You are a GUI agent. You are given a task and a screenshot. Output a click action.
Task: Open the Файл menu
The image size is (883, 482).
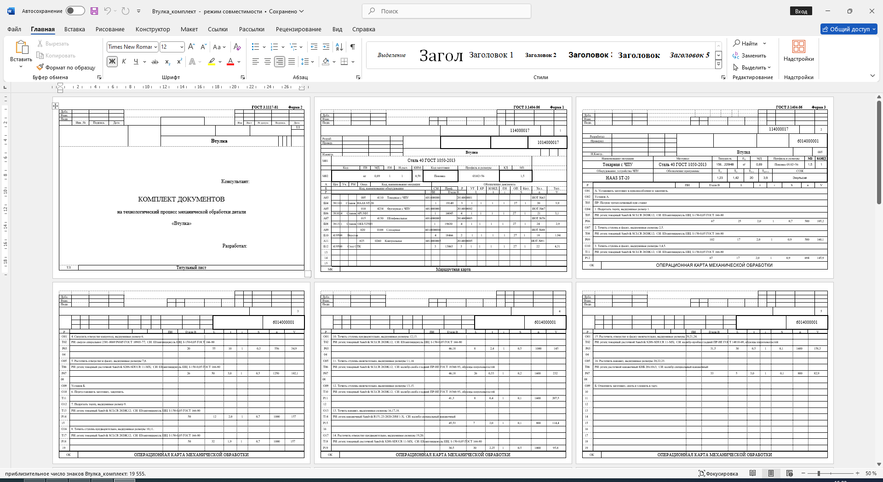coord(14,29)
